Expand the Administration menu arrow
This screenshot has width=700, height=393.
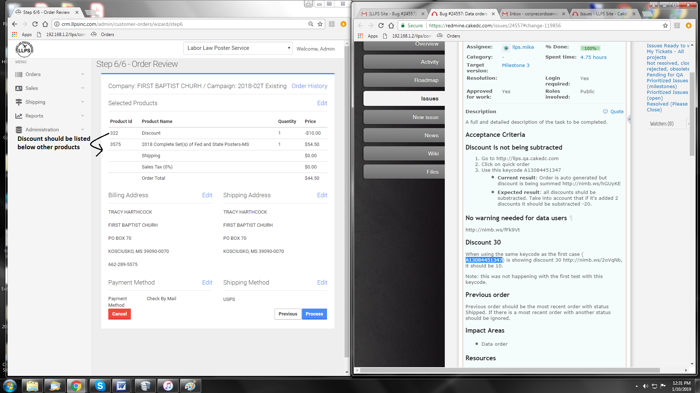(x=83, y=130)
